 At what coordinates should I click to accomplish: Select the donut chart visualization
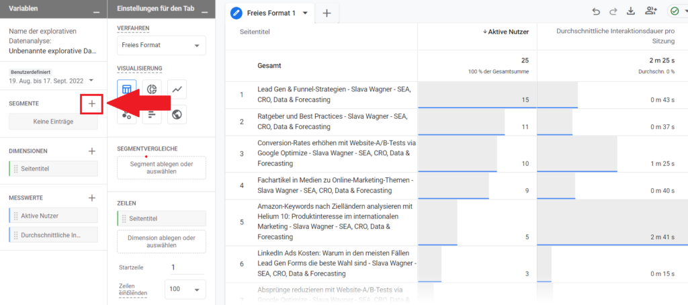point(152,89)
